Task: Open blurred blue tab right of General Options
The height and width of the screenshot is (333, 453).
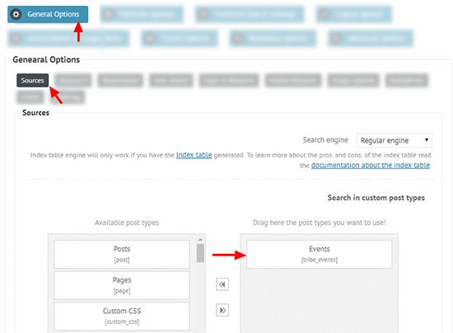Action: click(x=142, y=14)
